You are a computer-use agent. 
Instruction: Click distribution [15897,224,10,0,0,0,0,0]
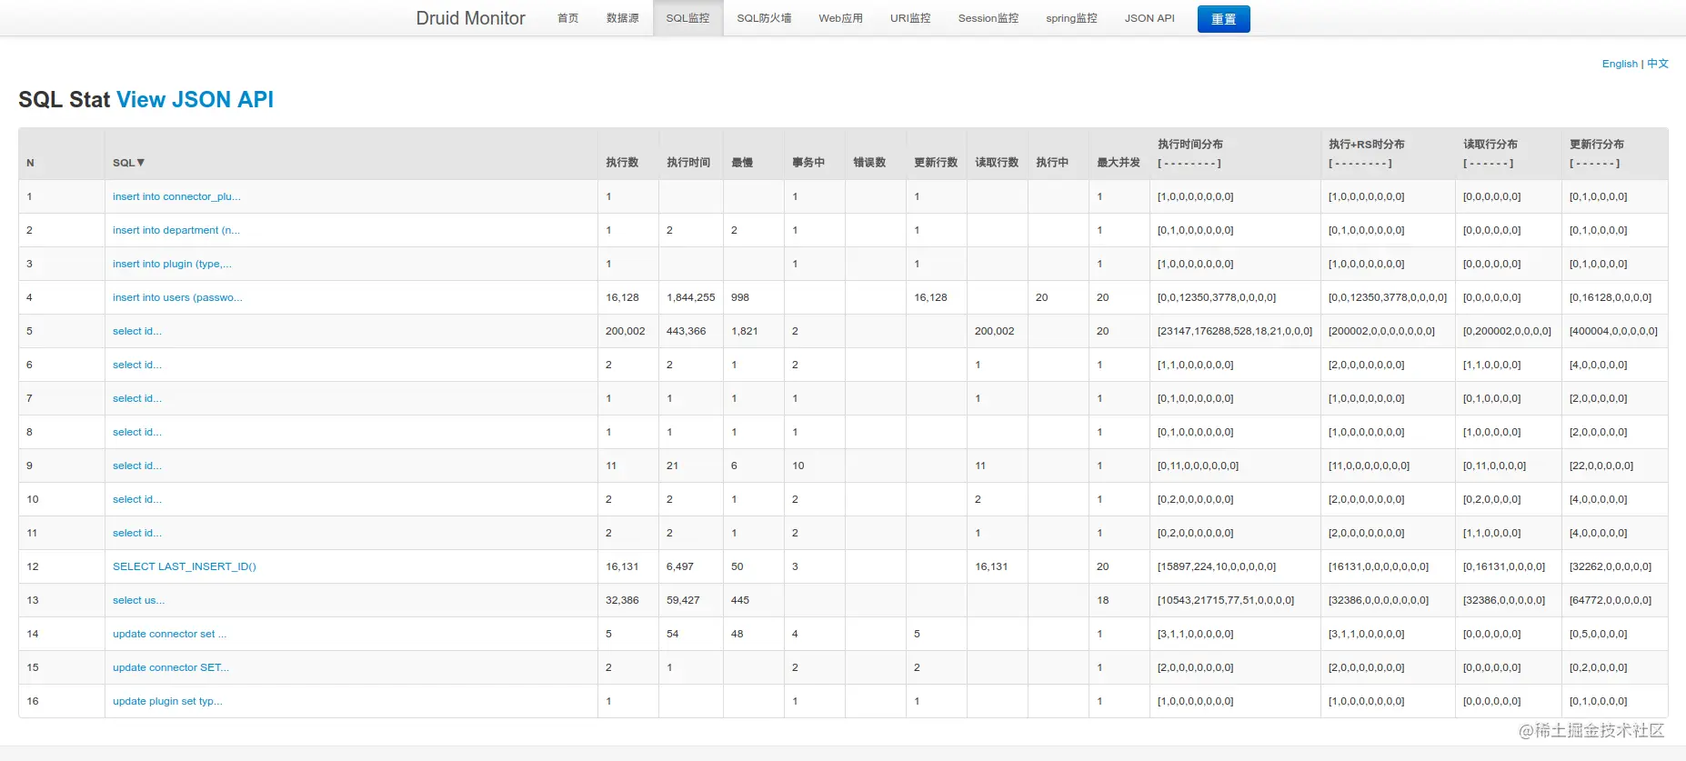coord(1217,566)
